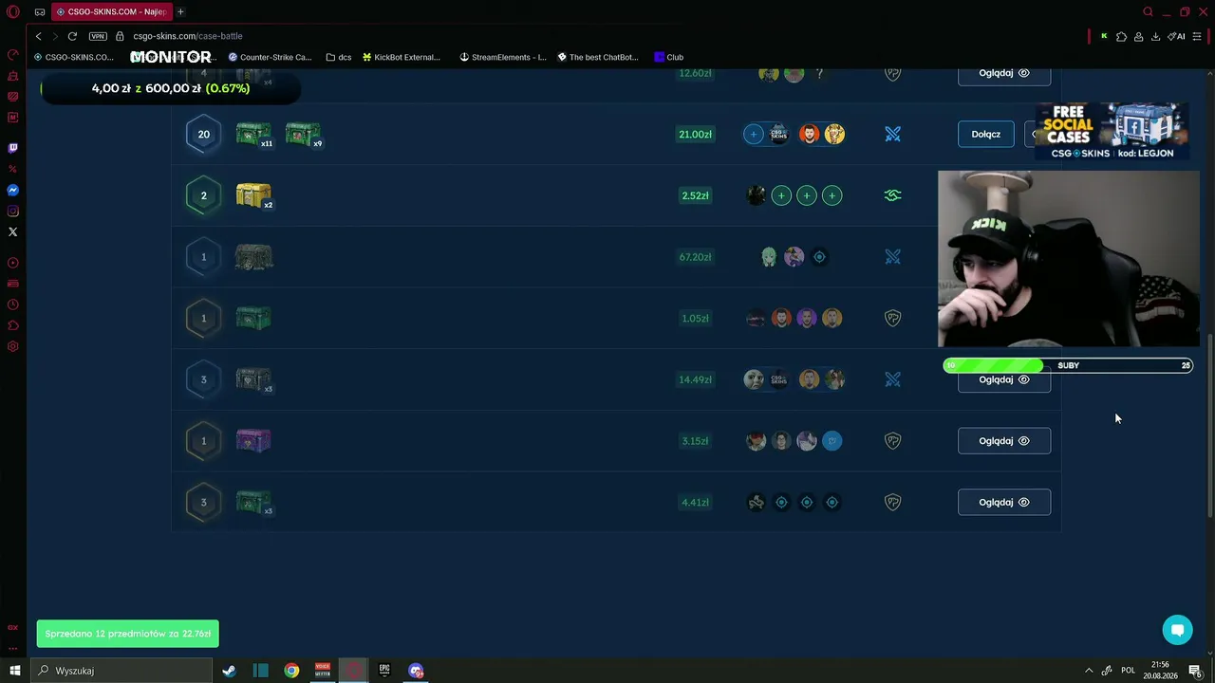Open Instagram in the Opera sidebar
1215x683 pixels.
[13, 211]
